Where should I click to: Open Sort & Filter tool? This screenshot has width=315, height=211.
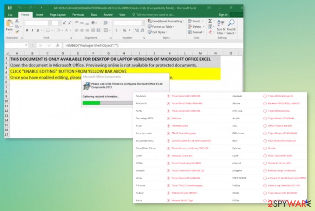[221, 27]
